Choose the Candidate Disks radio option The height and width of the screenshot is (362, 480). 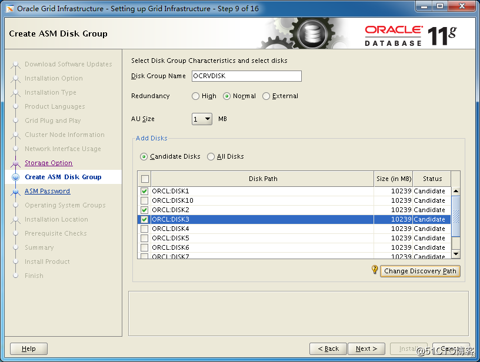click(x=144, y=157)
